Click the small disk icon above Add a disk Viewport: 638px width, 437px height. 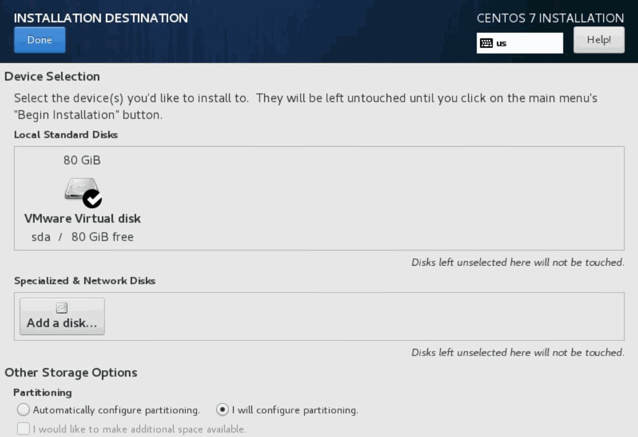pos(62,308)
